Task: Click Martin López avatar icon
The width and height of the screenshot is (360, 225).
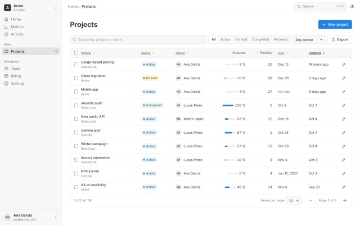Action: click(178, 119)
